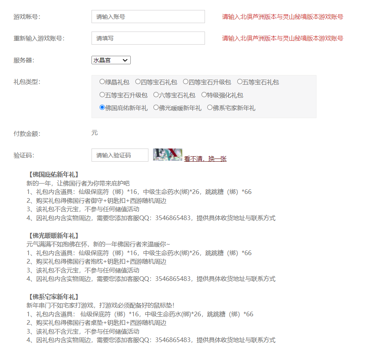Viewport: 388px width, 349px height.
Task: Click the 看不清，换一张 link
Action: 205,159
